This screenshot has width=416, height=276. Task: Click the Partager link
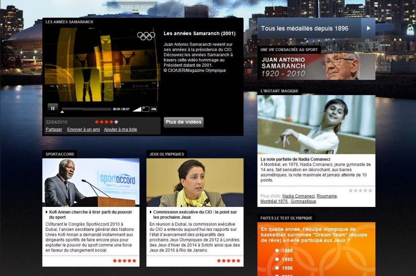(54, 130)
